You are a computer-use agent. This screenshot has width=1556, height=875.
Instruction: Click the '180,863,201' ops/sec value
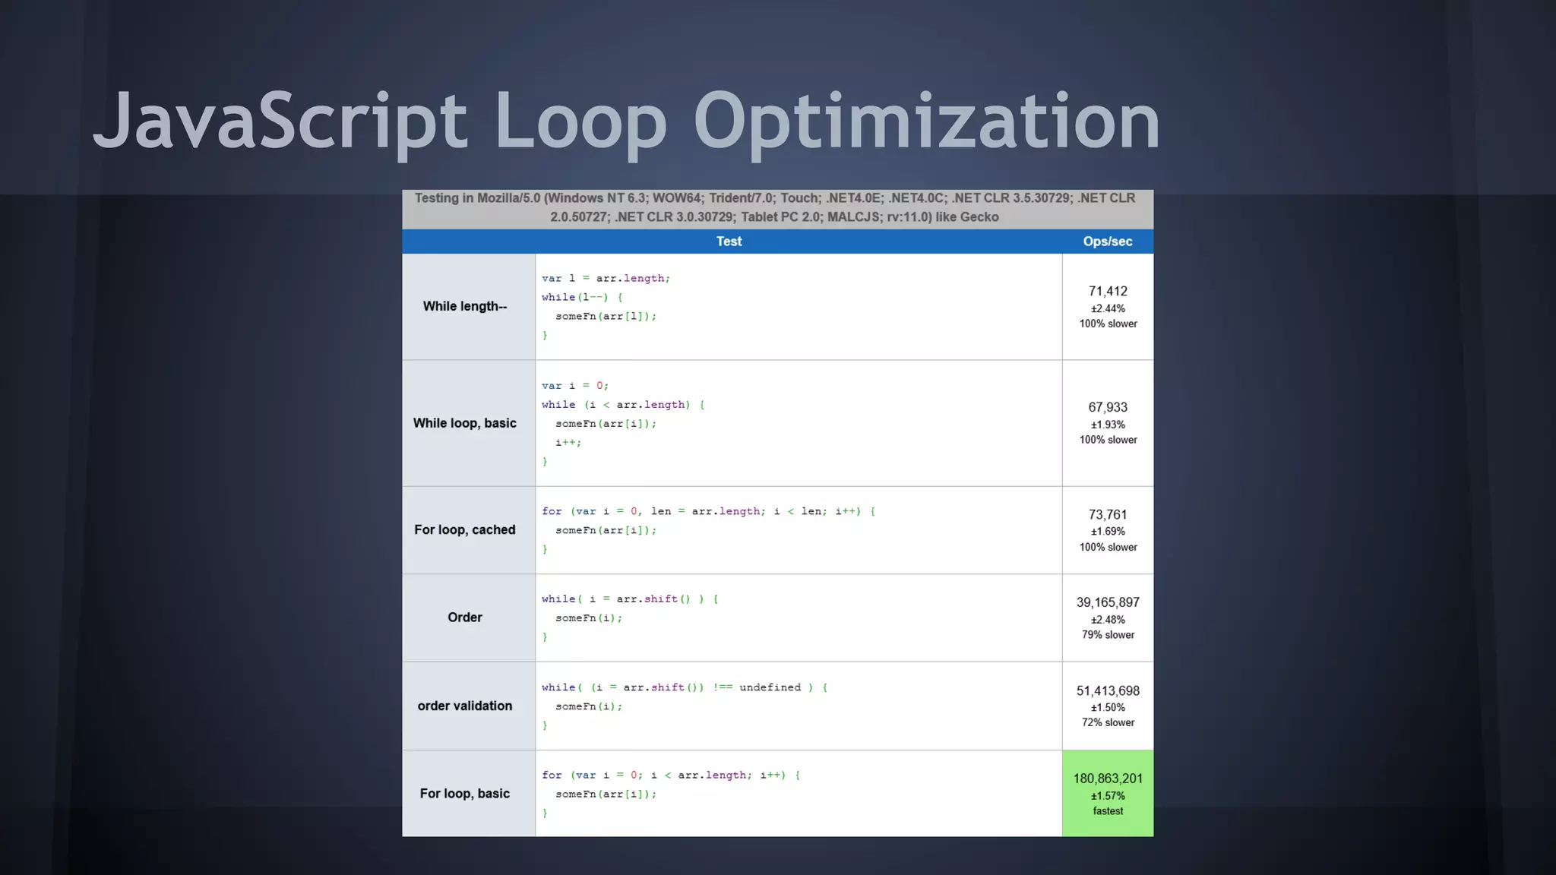(1108, 779)
